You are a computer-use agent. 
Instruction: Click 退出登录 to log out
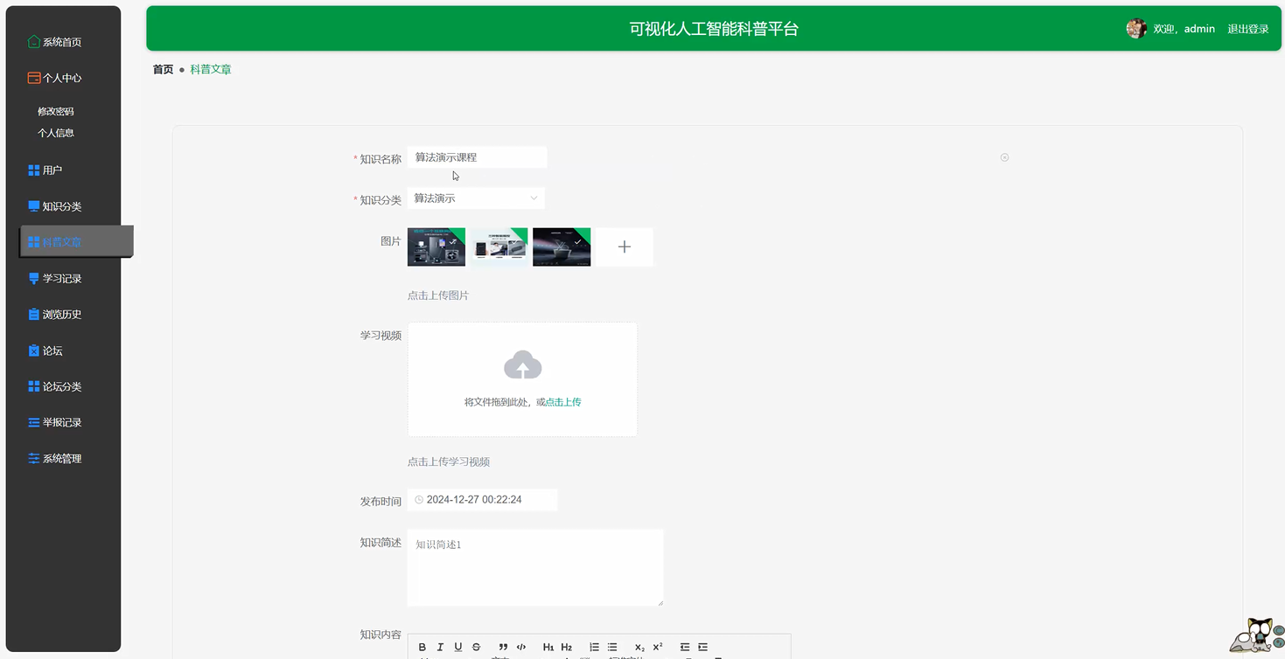tap(1247, 28)
